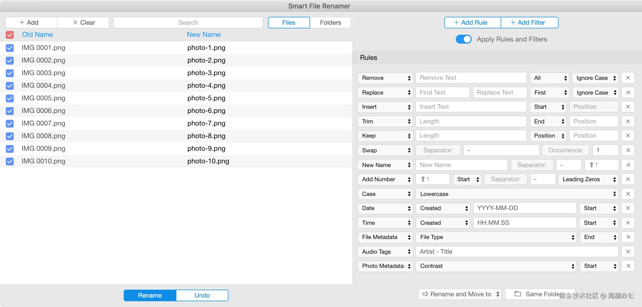Delete the Time rule row
Image resolution: width=642 pixels, height=307 pixels.
[628, 223]
